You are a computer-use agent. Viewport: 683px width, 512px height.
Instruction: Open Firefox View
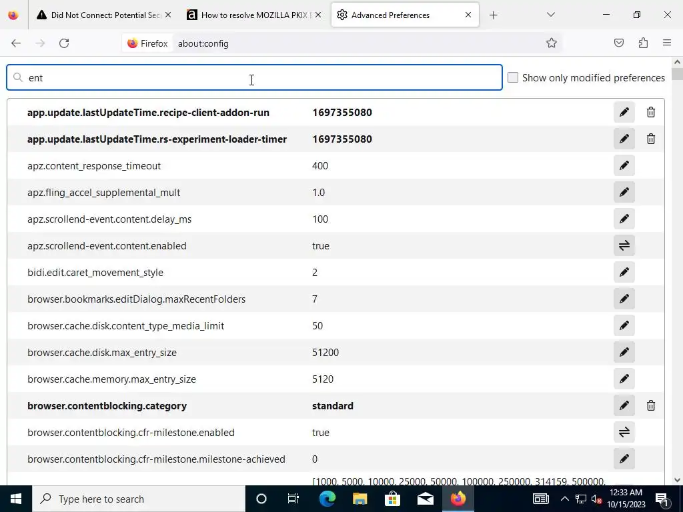pyautogui.click(x=13, y=15)
